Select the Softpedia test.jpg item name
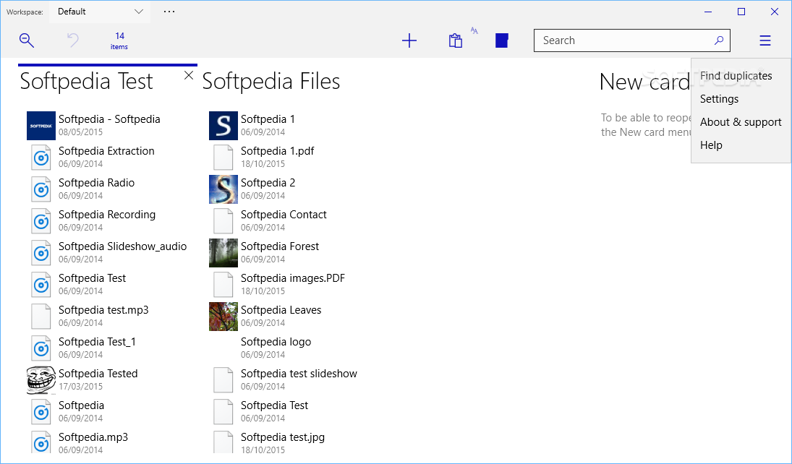The height and width of the screenshot is (464, 792). tap(283, 437)
